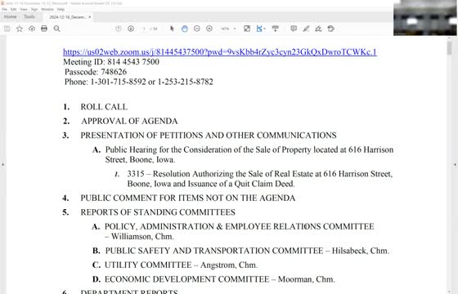Click the stamp tool icon

(x=330, y=29)
